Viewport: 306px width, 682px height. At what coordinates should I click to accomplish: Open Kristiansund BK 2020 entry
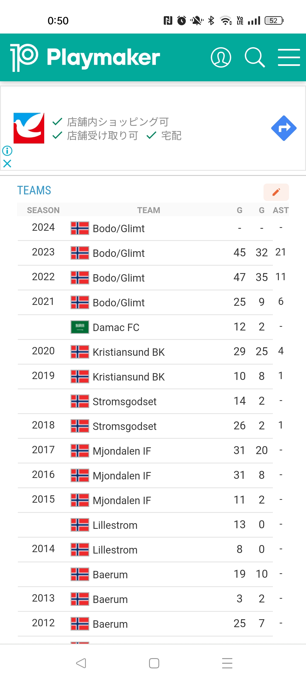[x=129, y=352]
